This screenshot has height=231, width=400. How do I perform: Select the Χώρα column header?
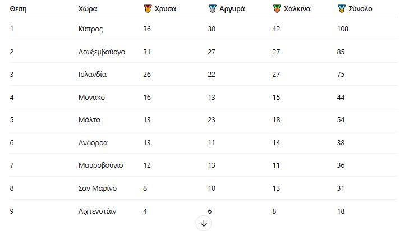(88, 9)
